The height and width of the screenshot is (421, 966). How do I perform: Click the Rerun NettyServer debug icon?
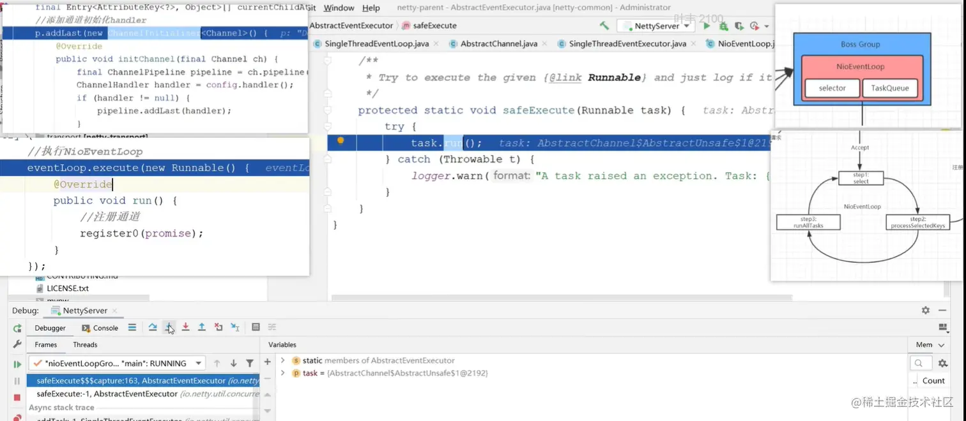coord(17,328)
